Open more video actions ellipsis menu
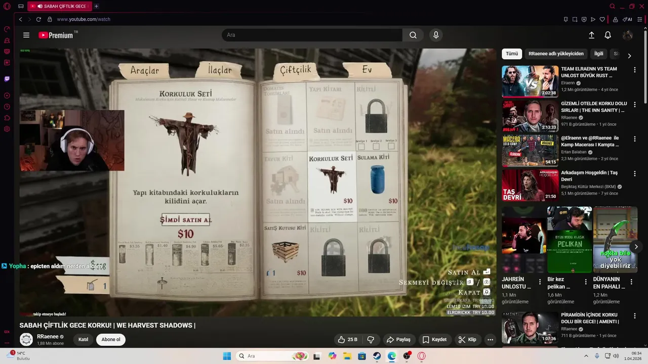 click(490, 340)
